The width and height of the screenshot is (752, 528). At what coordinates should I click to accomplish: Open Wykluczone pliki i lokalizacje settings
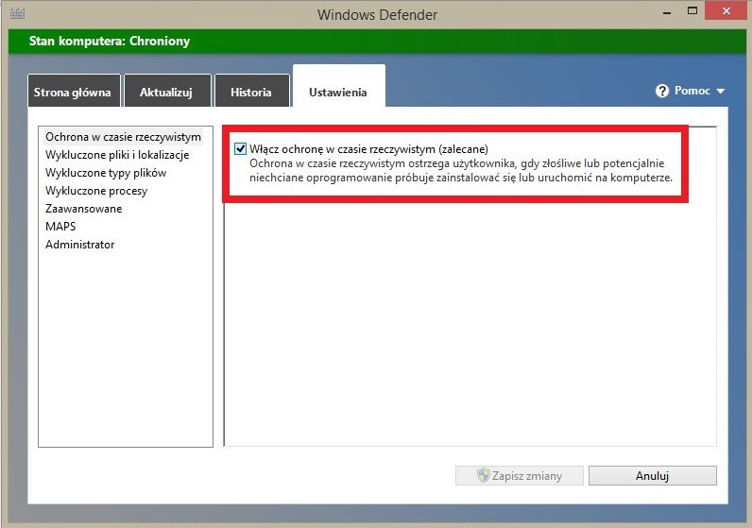(x=117, y=155)
